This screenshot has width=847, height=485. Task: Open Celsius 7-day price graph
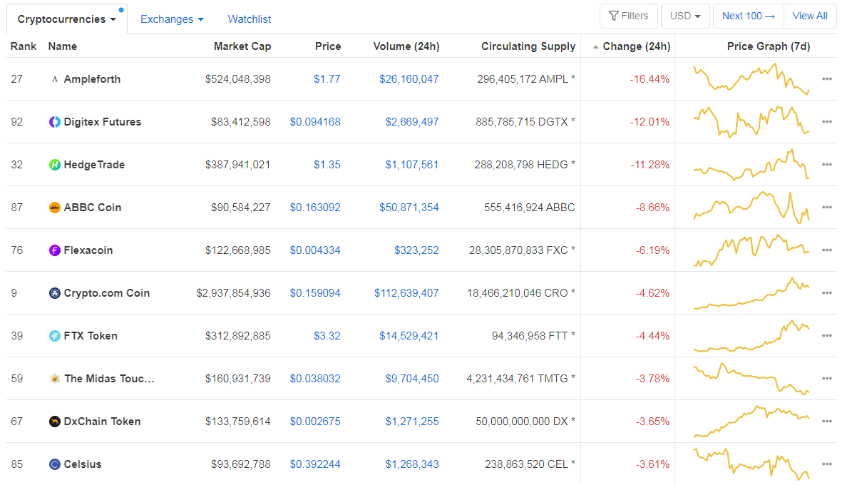click(x=751, y=464)
